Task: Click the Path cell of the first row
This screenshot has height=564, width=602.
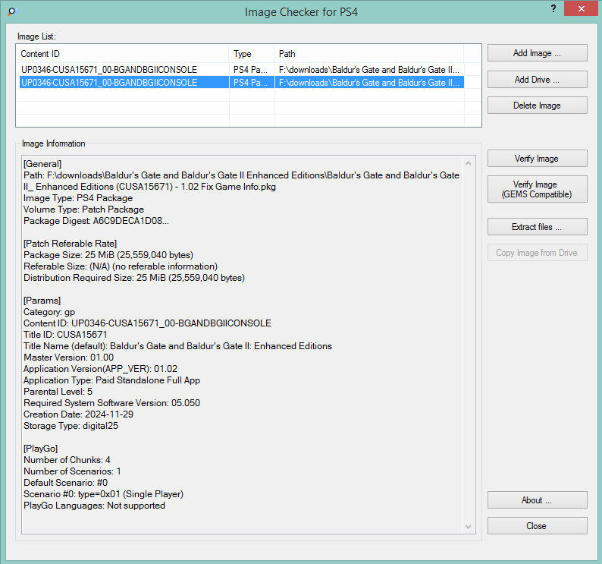Action: pyautogui.click(x=369, y=70)
